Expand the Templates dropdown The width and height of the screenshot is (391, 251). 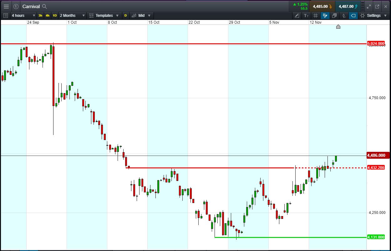[104, 16]
